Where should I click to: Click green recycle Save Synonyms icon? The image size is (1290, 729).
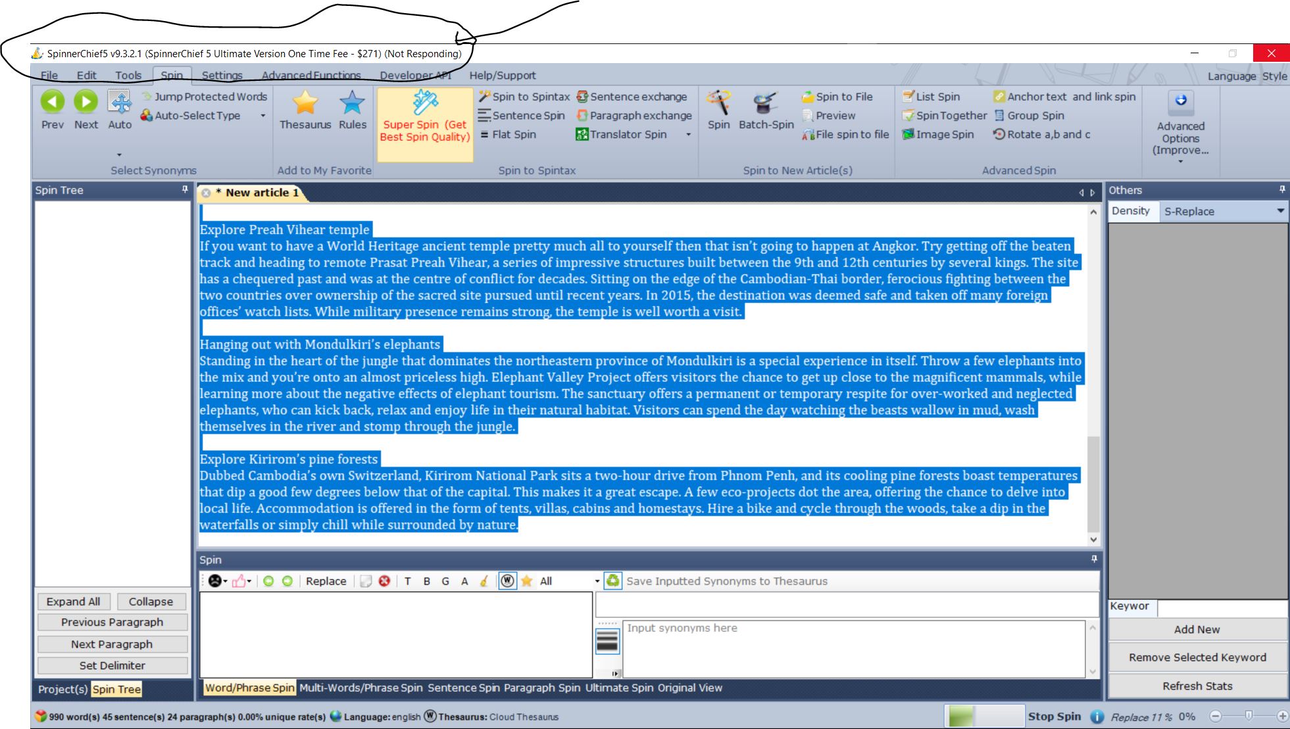[612, 580]
